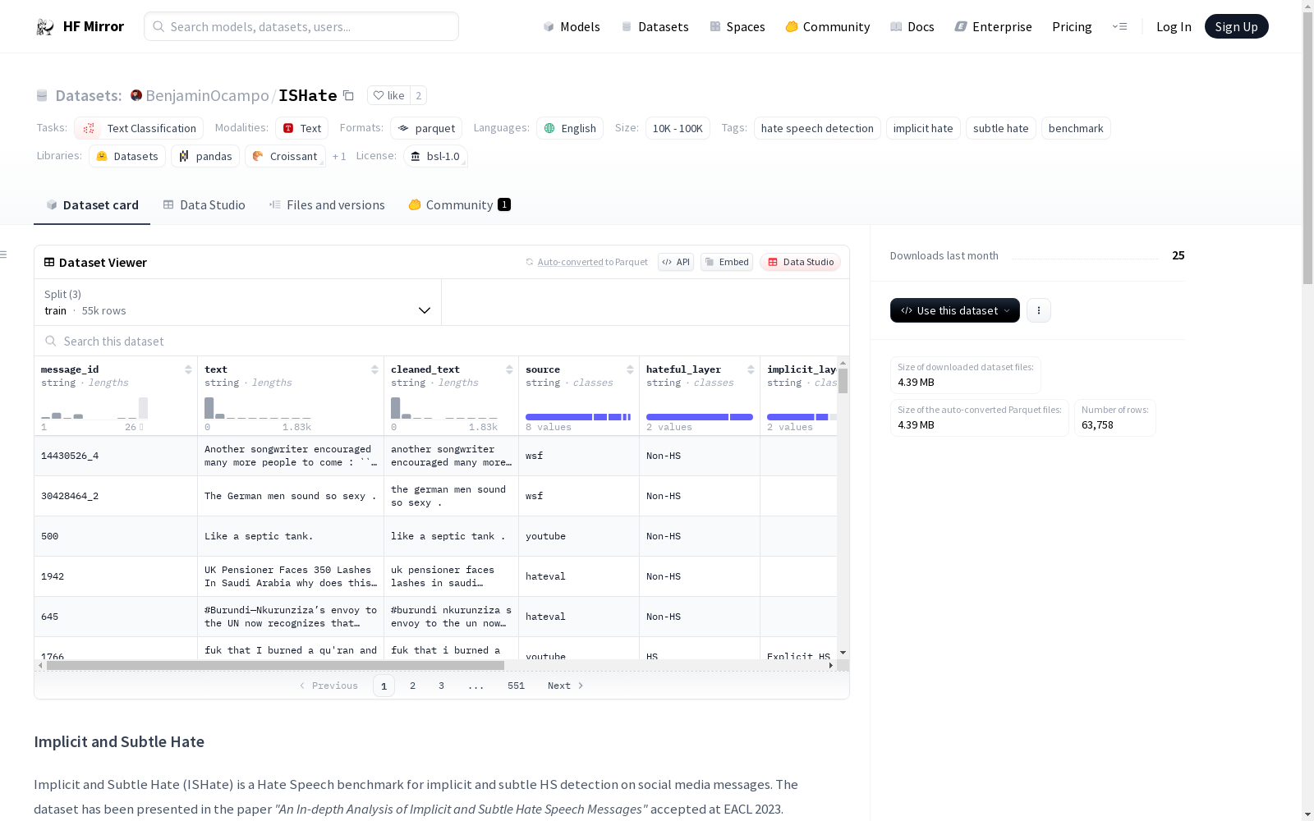1314x821 pixels.
Task: Click the 10K - 100K size tag
Action: pos(678,128)
